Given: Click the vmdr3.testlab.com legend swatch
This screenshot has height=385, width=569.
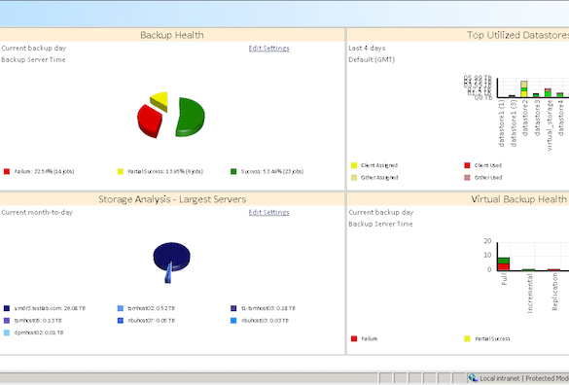Looking at the screenshot, I should 7,308.
